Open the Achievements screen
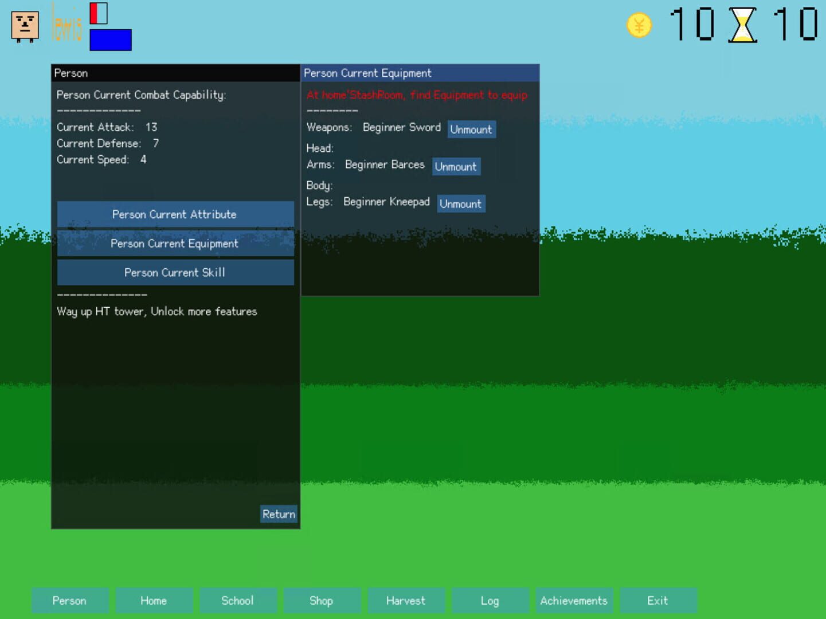Viewport: 826px width, 619px height. [x=574, y=601]
